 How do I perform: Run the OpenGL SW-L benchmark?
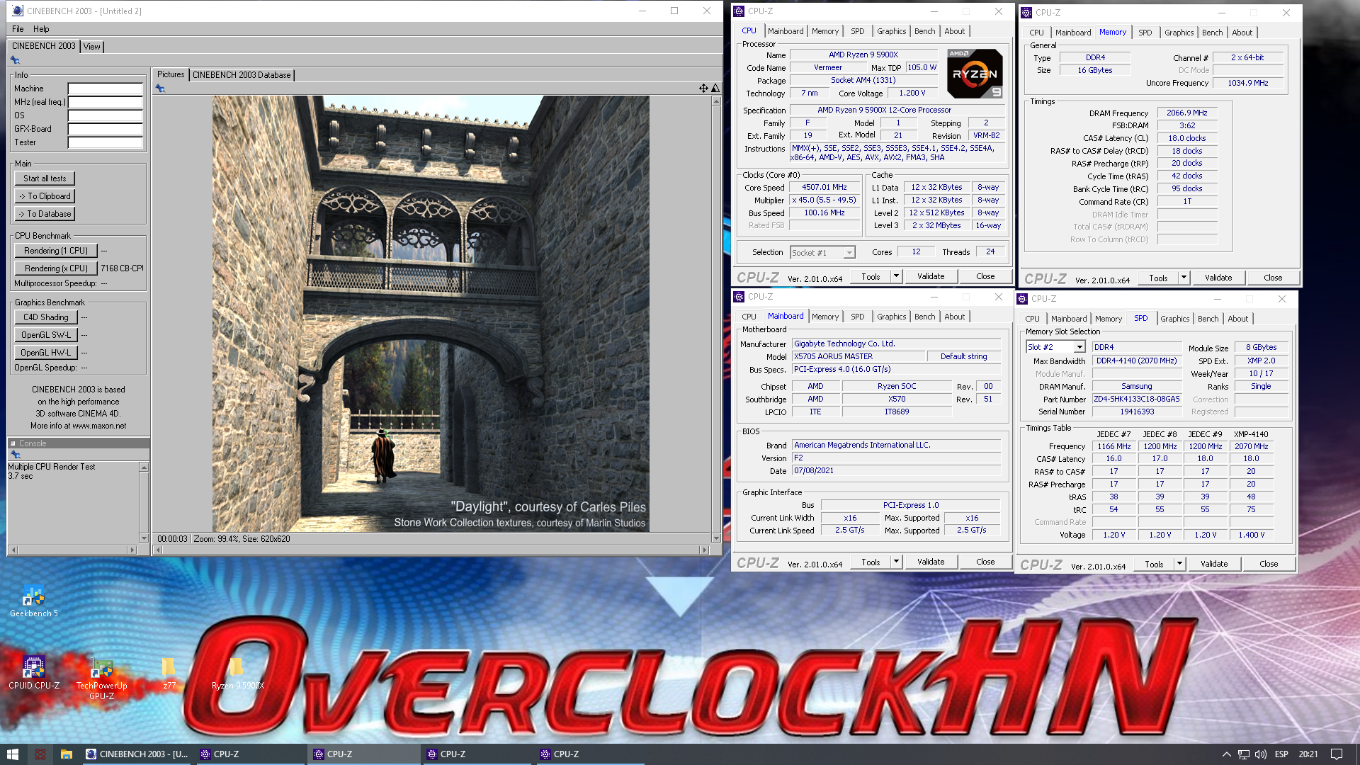(46, 335)
